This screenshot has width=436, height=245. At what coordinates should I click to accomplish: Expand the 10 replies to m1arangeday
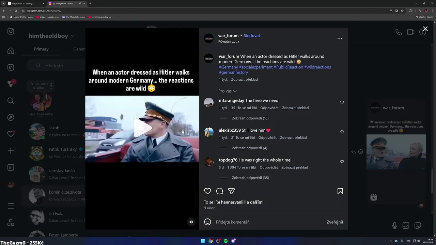250,118
